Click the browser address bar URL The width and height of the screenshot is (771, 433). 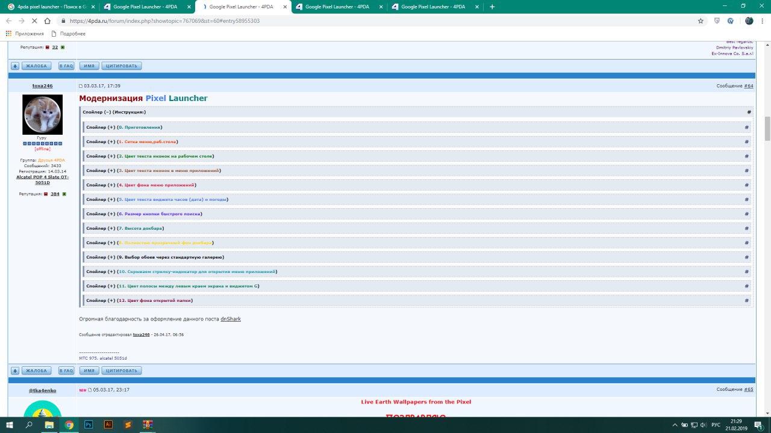[164, 20]
